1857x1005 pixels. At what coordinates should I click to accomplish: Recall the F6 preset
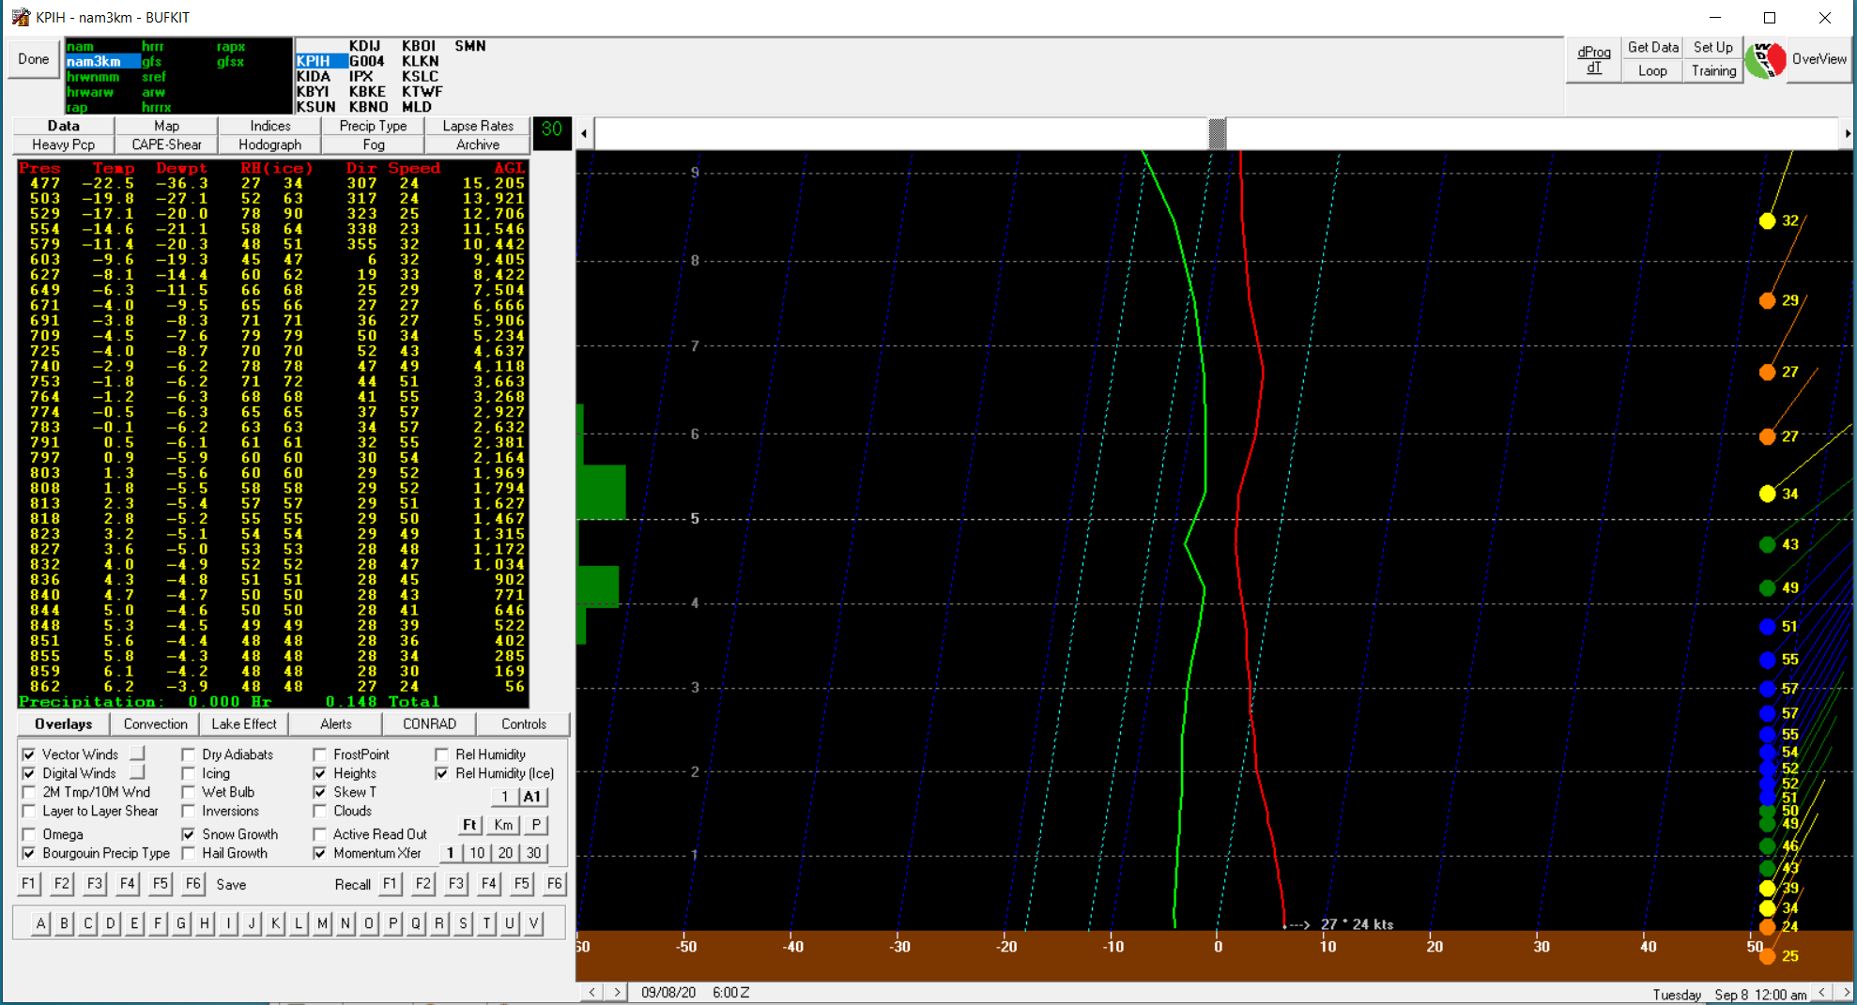pos(555,884)
